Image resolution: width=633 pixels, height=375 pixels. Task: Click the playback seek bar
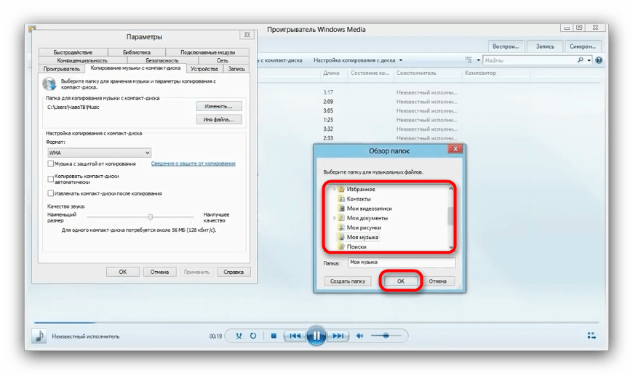[316, 323]
